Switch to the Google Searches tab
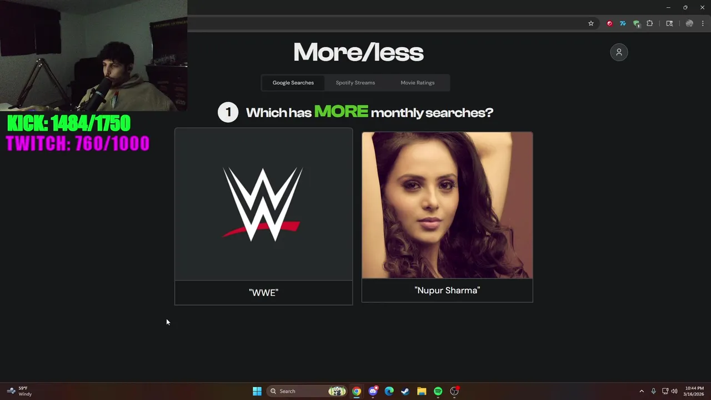 [293, 83]
